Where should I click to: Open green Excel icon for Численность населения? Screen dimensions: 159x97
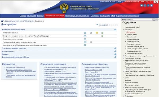click(102, 33)
